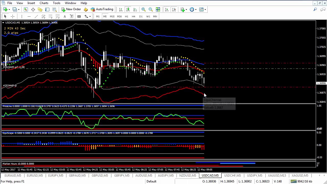Set timeframe to MN
Screen dimensions: 327x184
[x=155, y=16]
